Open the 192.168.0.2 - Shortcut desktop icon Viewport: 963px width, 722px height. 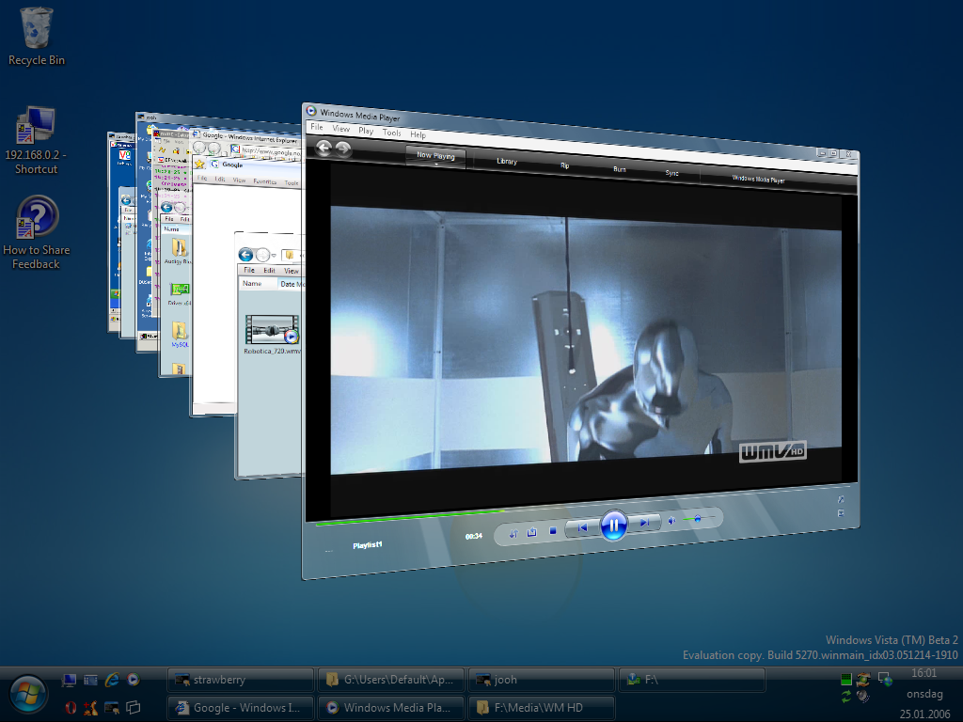[x=36, y=141]
